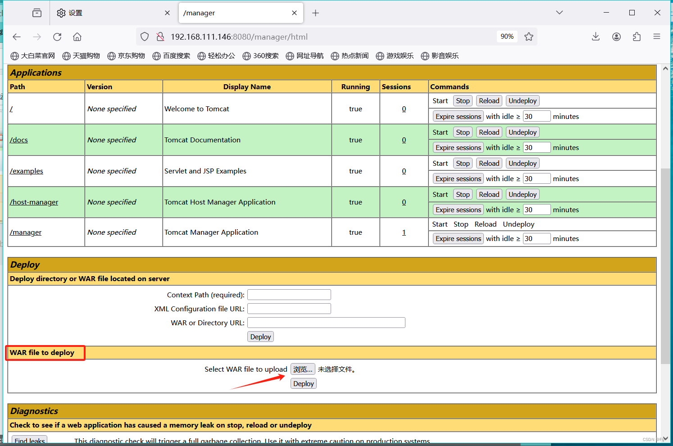673x446 pixels.
Task: Click Deploy under WAR or Directory URL
Action: (260, 337)
